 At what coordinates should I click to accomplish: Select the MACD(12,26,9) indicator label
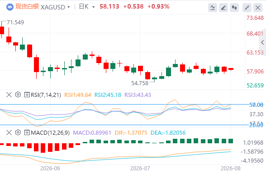[50, 132]
